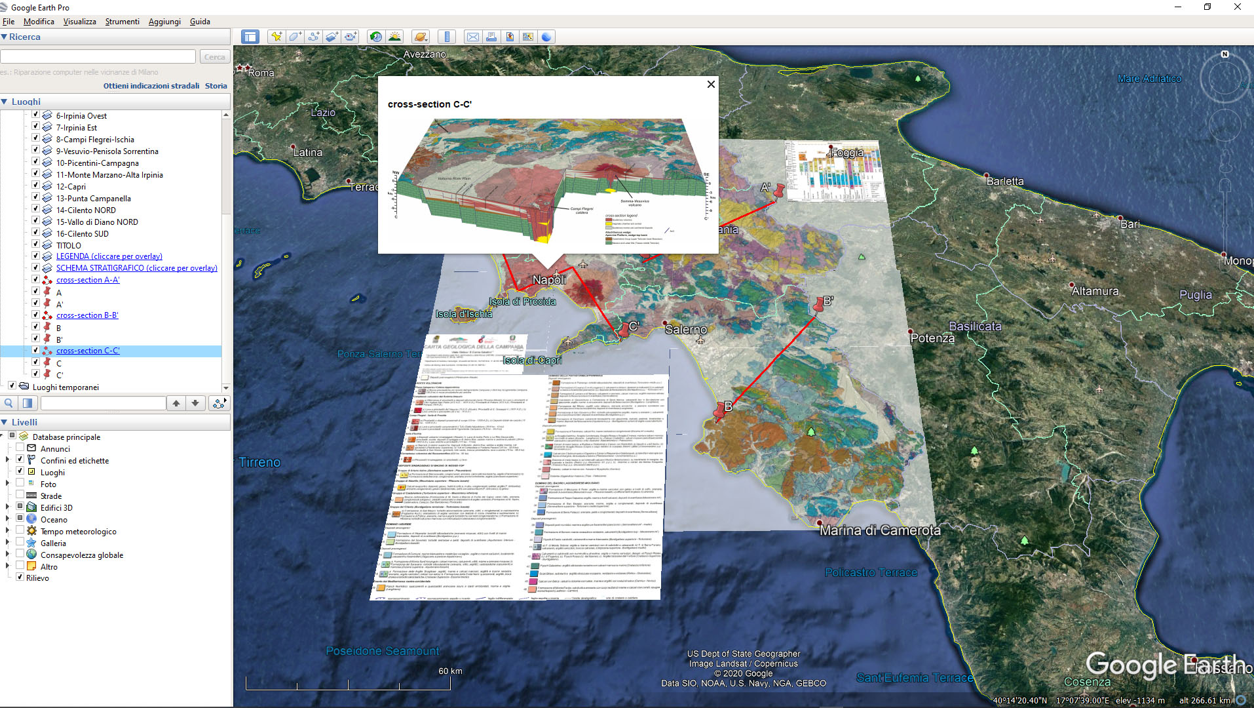Image resolution: width=1254 pixels, height=708 pixels.
Task: Click the Cerca search button
Action: (214, 57)
